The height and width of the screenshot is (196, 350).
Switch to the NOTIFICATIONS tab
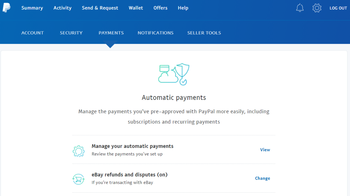coord(156,33)
